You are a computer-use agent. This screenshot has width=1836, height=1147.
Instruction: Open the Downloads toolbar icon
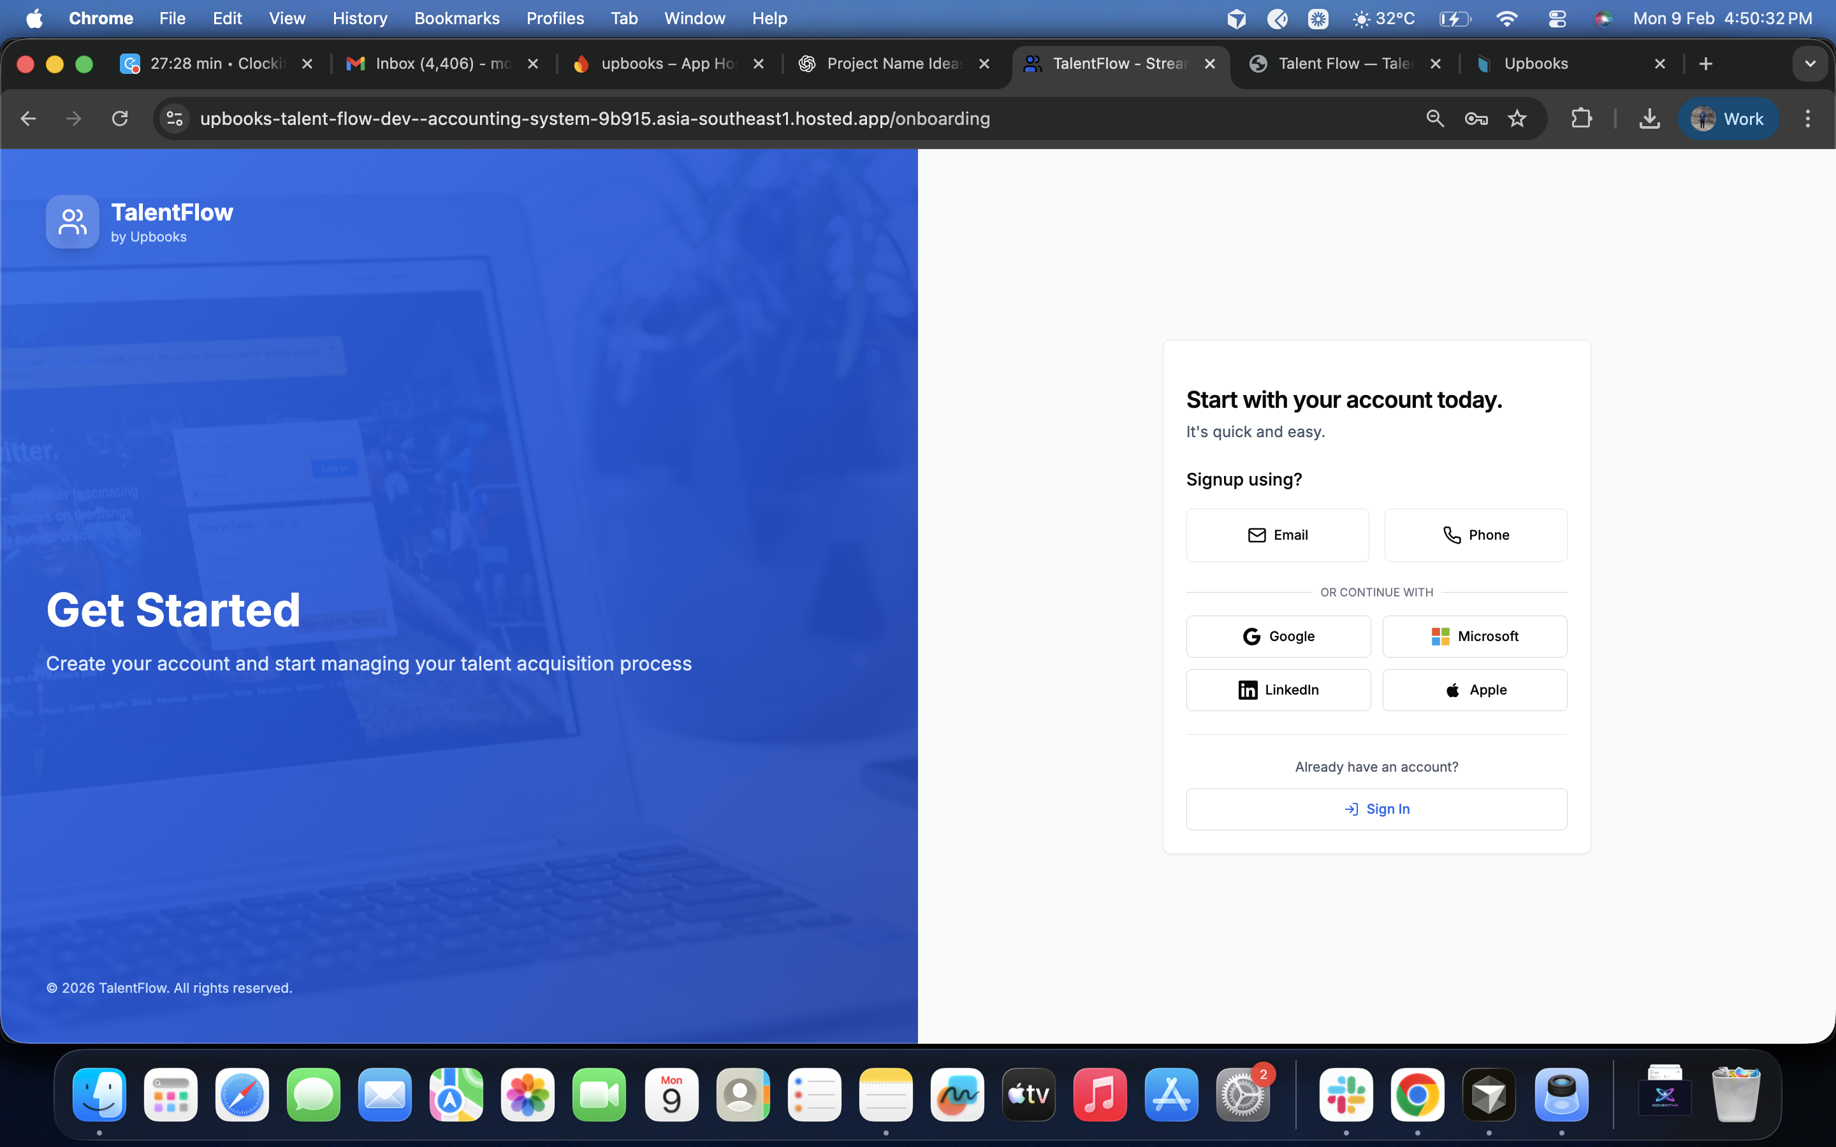click(x=1649, y=119)
